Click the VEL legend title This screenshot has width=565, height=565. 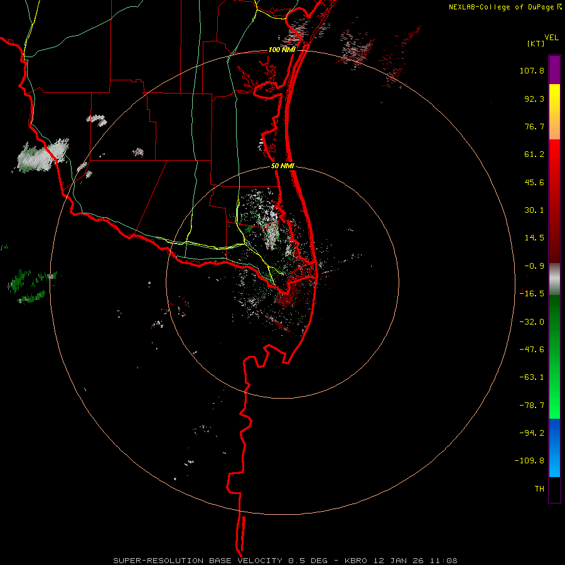(x=551, y=38)
